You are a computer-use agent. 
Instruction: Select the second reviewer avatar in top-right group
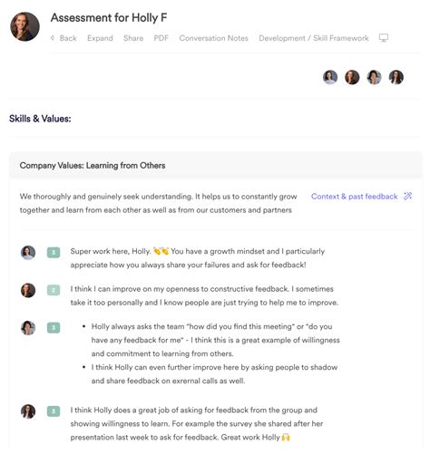click(352, 77)
